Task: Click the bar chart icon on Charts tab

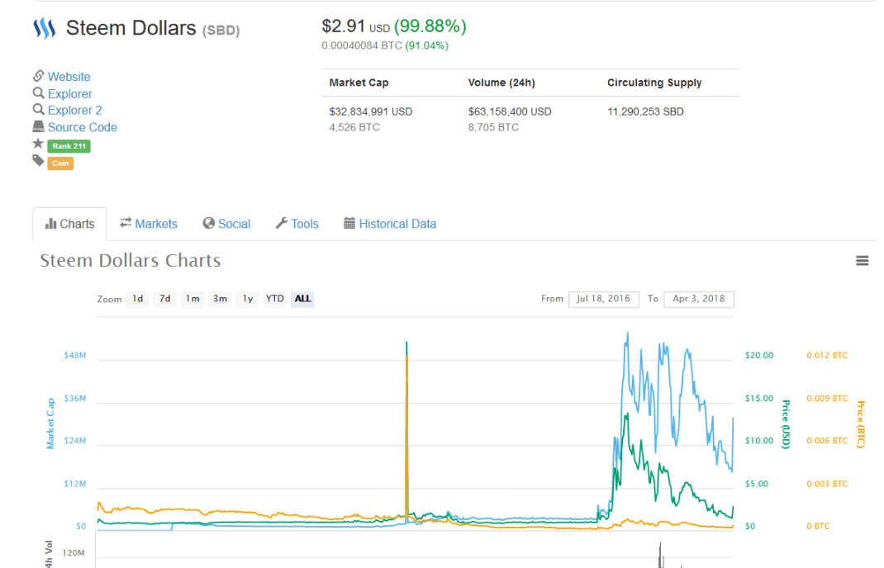Action: click(x=50, y=224)
